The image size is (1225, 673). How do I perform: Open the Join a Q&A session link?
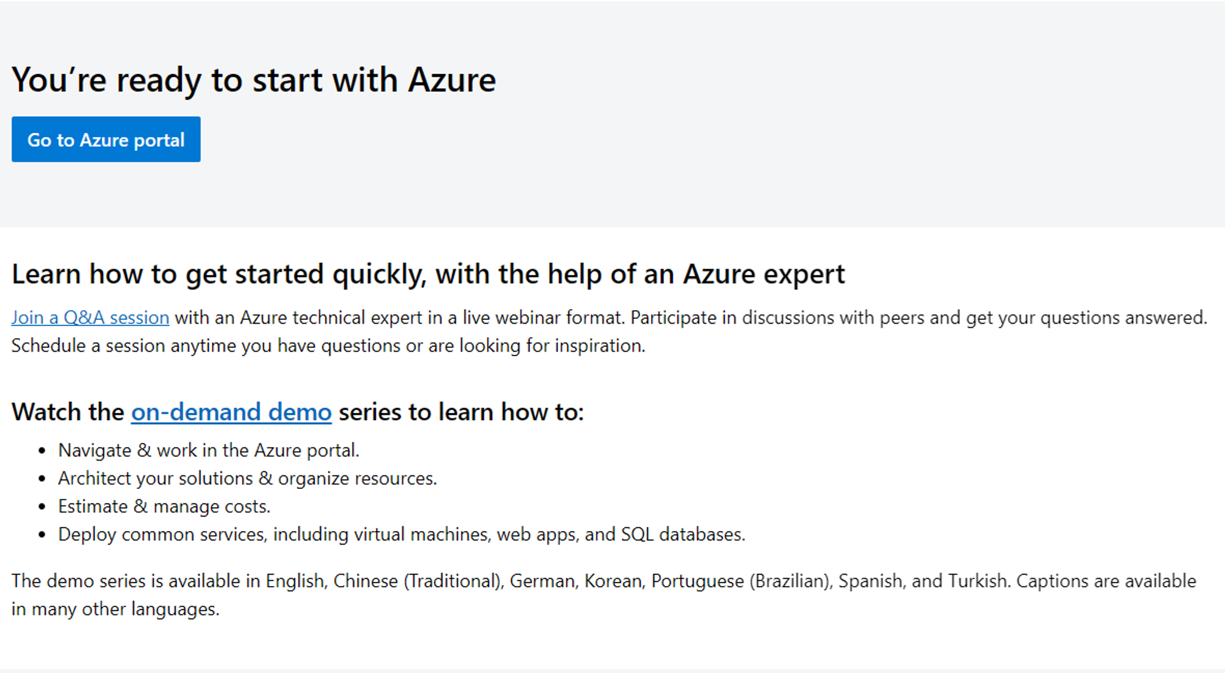pyautogui.click(x=90, y=318)
